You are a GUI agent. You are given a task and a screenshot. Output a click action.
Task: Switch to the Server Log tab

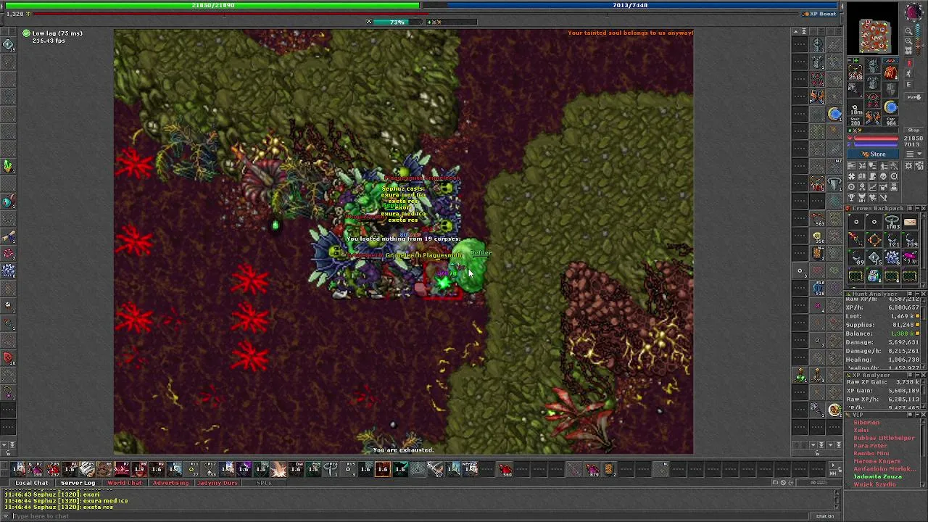(78, 483)
